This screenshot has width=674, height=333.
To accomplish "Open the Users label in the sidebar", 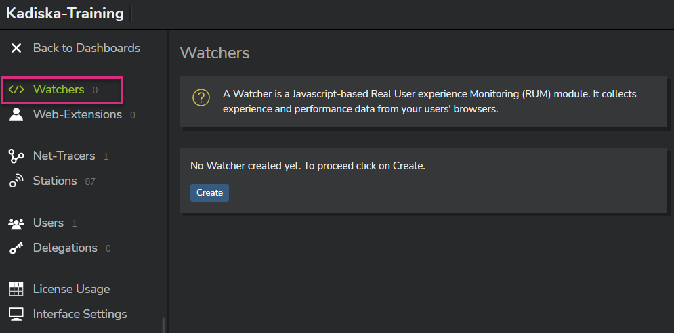I will coord(48,223).
